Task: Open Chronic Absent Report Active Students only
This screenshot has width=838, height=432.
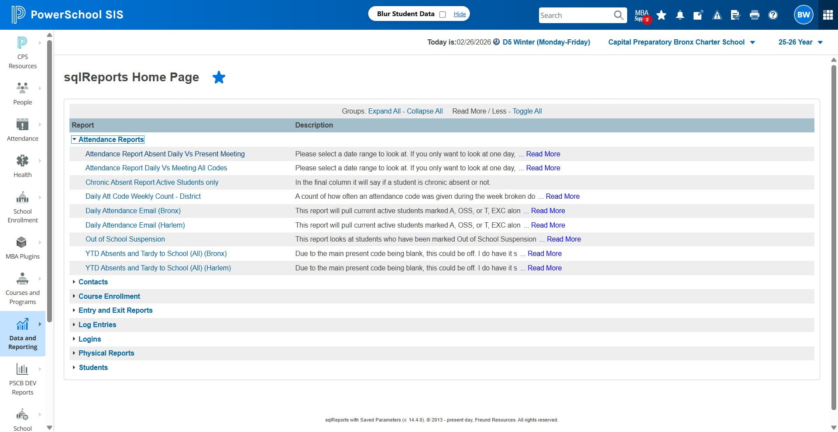Action: [x=152, y=182]
